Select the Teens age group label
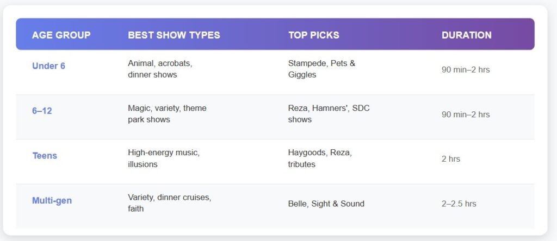 coord(45,156)
